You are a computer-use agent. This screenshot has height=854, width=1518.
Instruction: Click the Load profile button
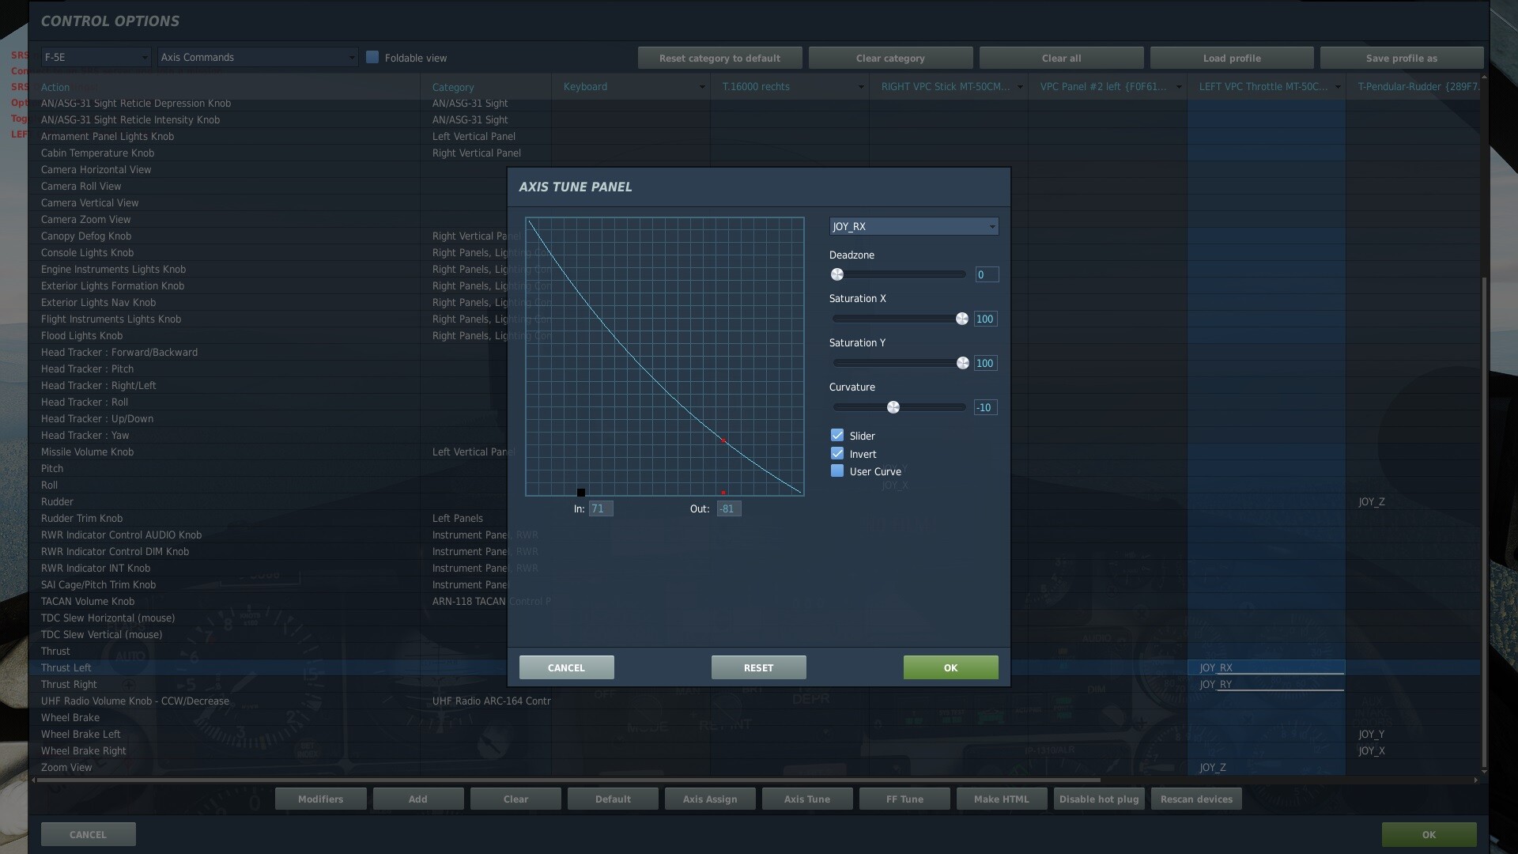click(1231, 59)
